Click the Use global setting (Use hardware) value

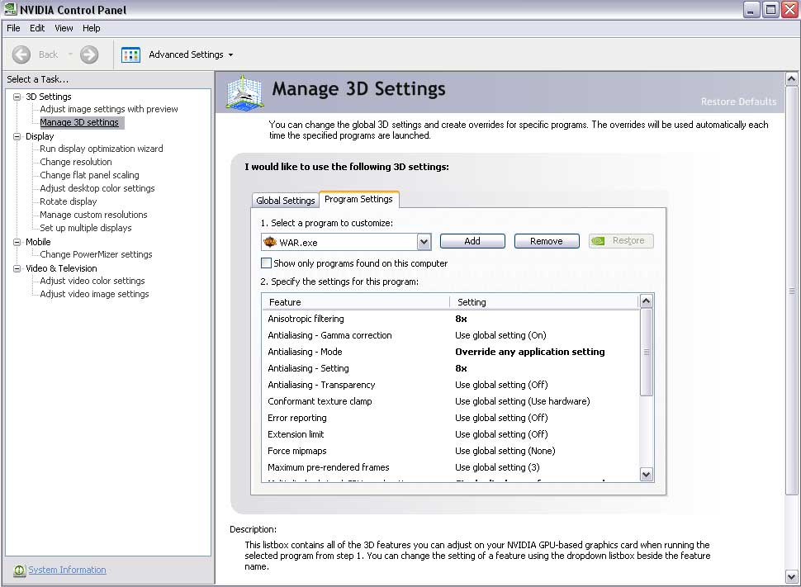(523, 401)
